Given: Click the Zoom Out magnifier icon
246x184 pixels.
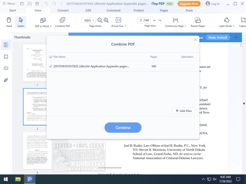Looking at the screenshot, I should 100,20.
